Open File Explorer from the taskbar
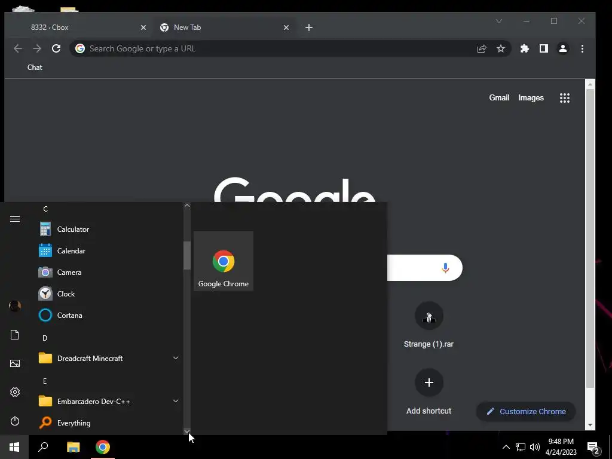 pyautogui.click(x=73, y=447)
